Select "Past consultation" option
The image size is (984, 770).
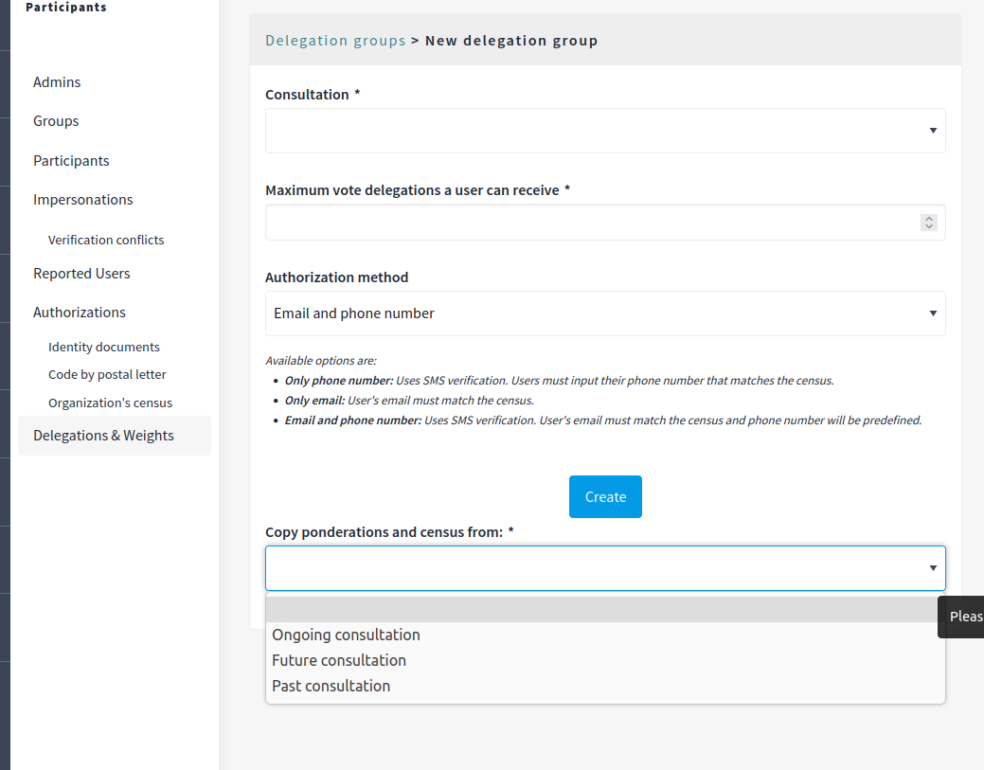pos(331,686)
